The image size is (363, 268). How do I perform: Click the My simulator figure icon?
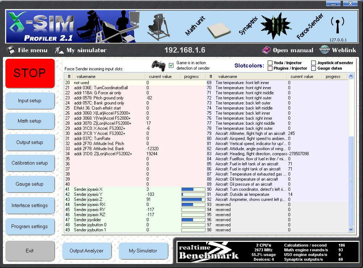click(x=59, y=50)
